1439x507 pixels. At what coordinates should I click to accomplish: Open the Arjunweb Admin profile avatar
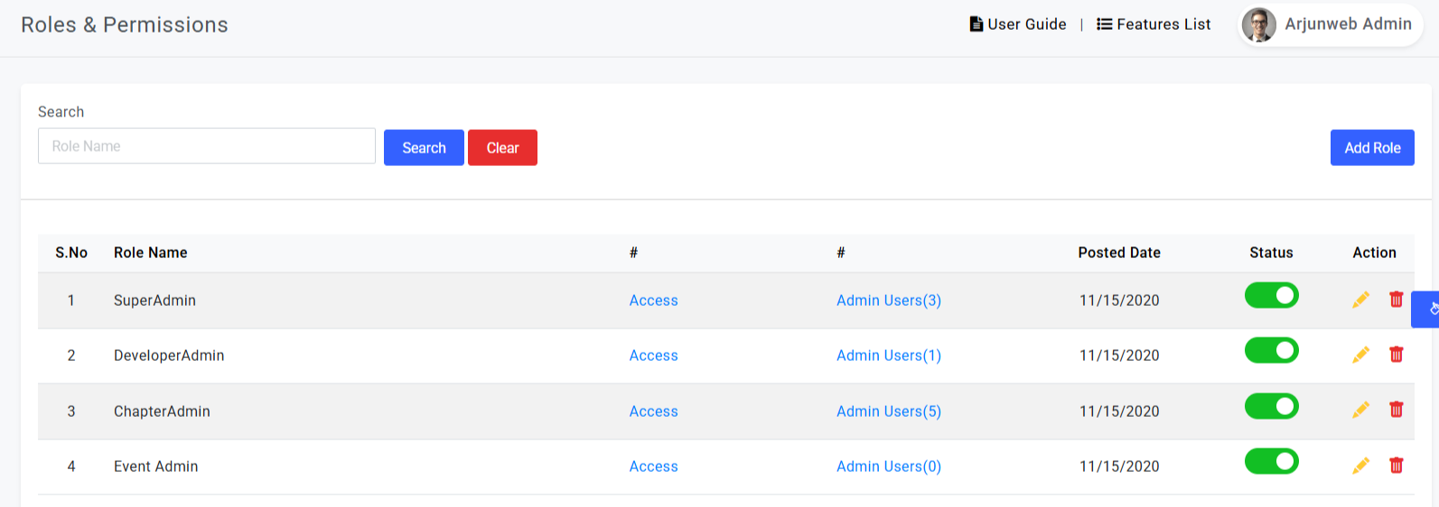1259,25
